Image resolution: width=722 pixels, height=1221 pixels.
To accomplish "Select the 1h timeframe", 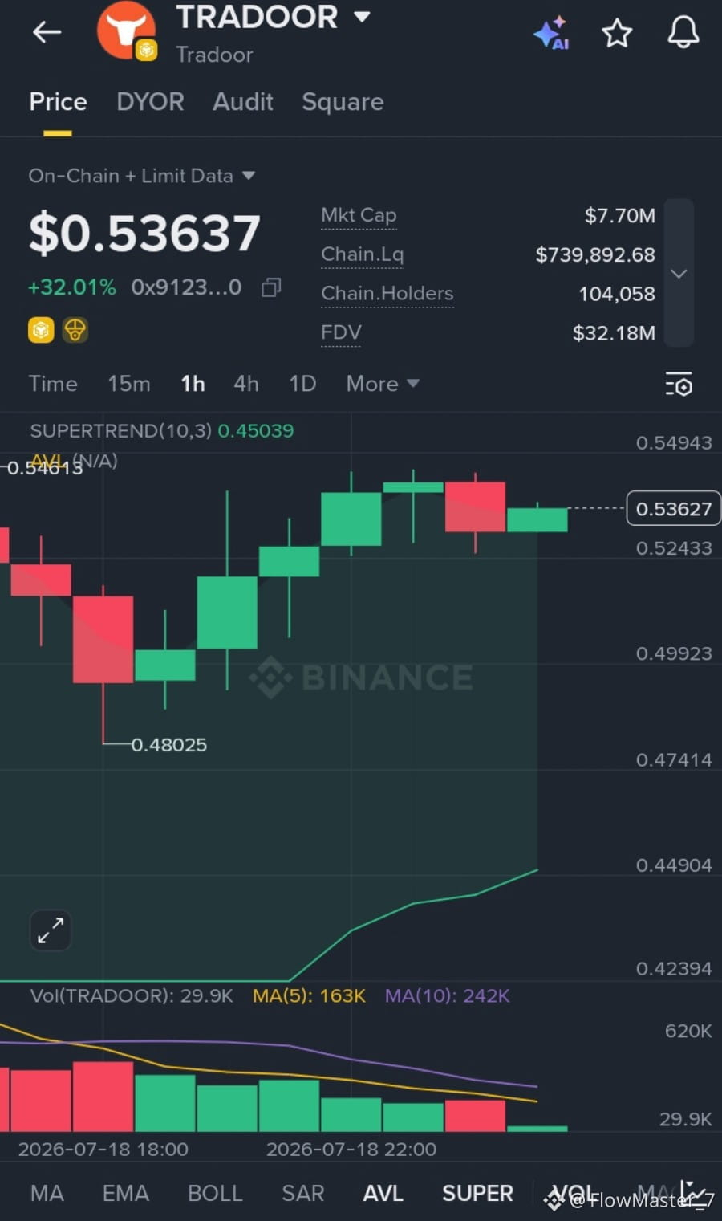I will click(x=193, y=384).
